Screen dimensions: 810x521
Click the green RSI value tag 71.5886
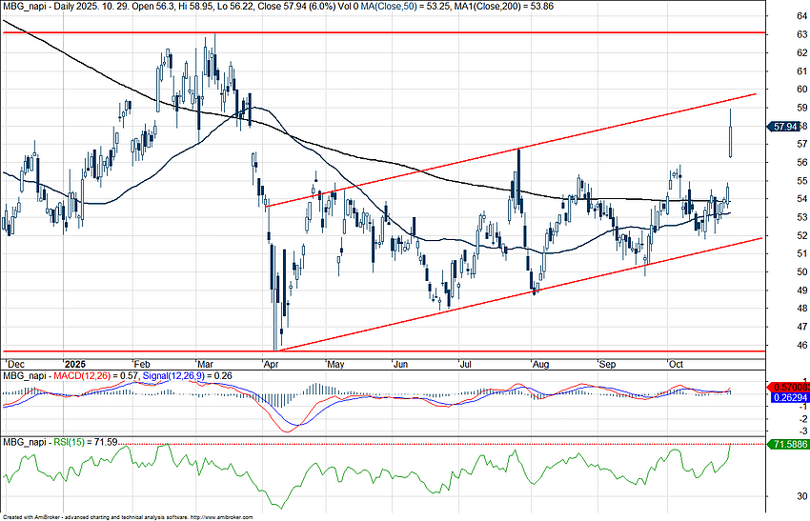[x=788, y=444]
